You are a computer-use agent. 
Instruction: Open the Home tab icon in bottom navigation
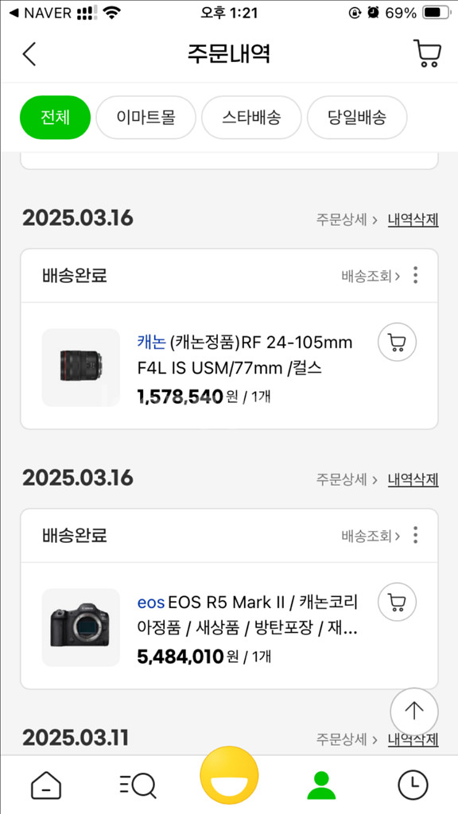tap(46, 785)
